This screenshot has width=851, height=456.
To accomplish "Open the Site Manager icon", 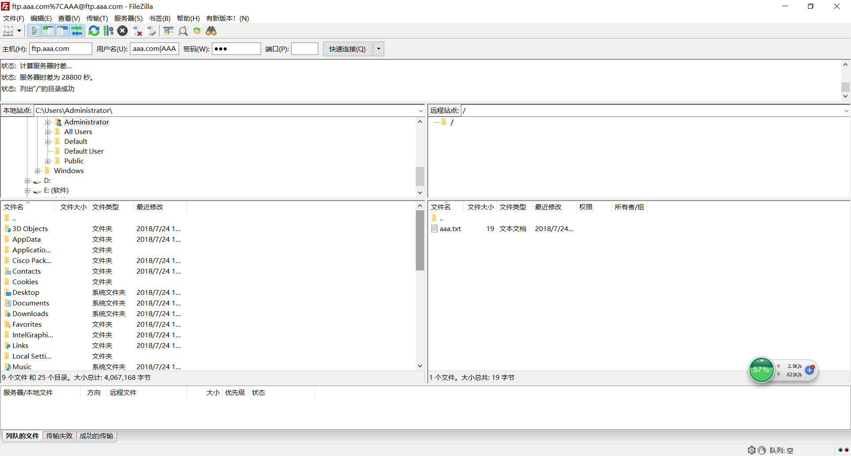I will point(8,31).
